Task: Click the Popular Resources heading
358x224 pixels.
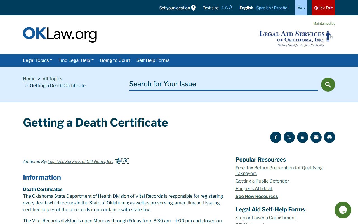Action: coord(261,160)
